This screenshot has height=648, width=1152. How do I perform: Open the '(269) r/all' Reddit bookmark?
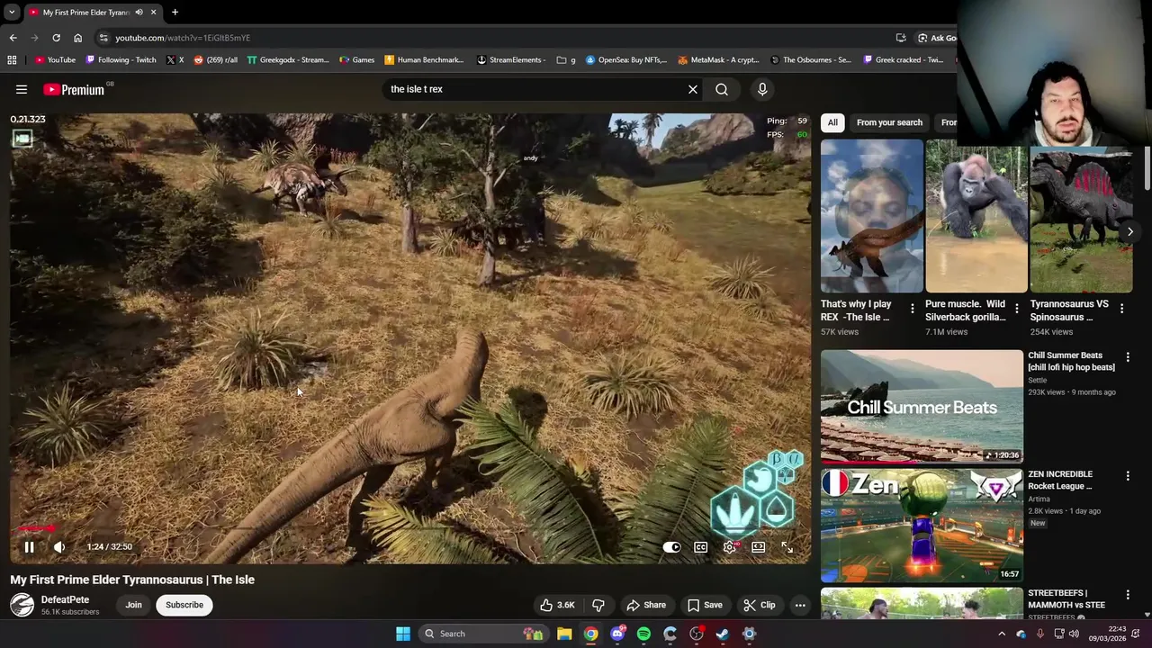coord(216,60)
